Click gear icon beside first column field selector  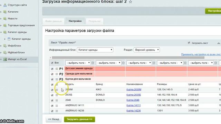pos(93,63)
